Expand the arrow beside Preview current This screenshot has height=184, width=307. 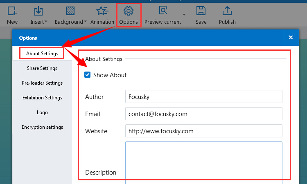click(184, 15)
